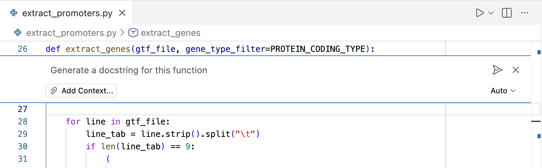This screenshot has height=168, width=542.
Task: Select the extract_promoters.py editor tab
Action: (67, 13)
